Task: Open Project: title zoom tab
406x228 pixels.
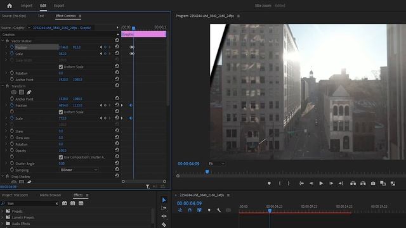Action: (x=15, y=195)
